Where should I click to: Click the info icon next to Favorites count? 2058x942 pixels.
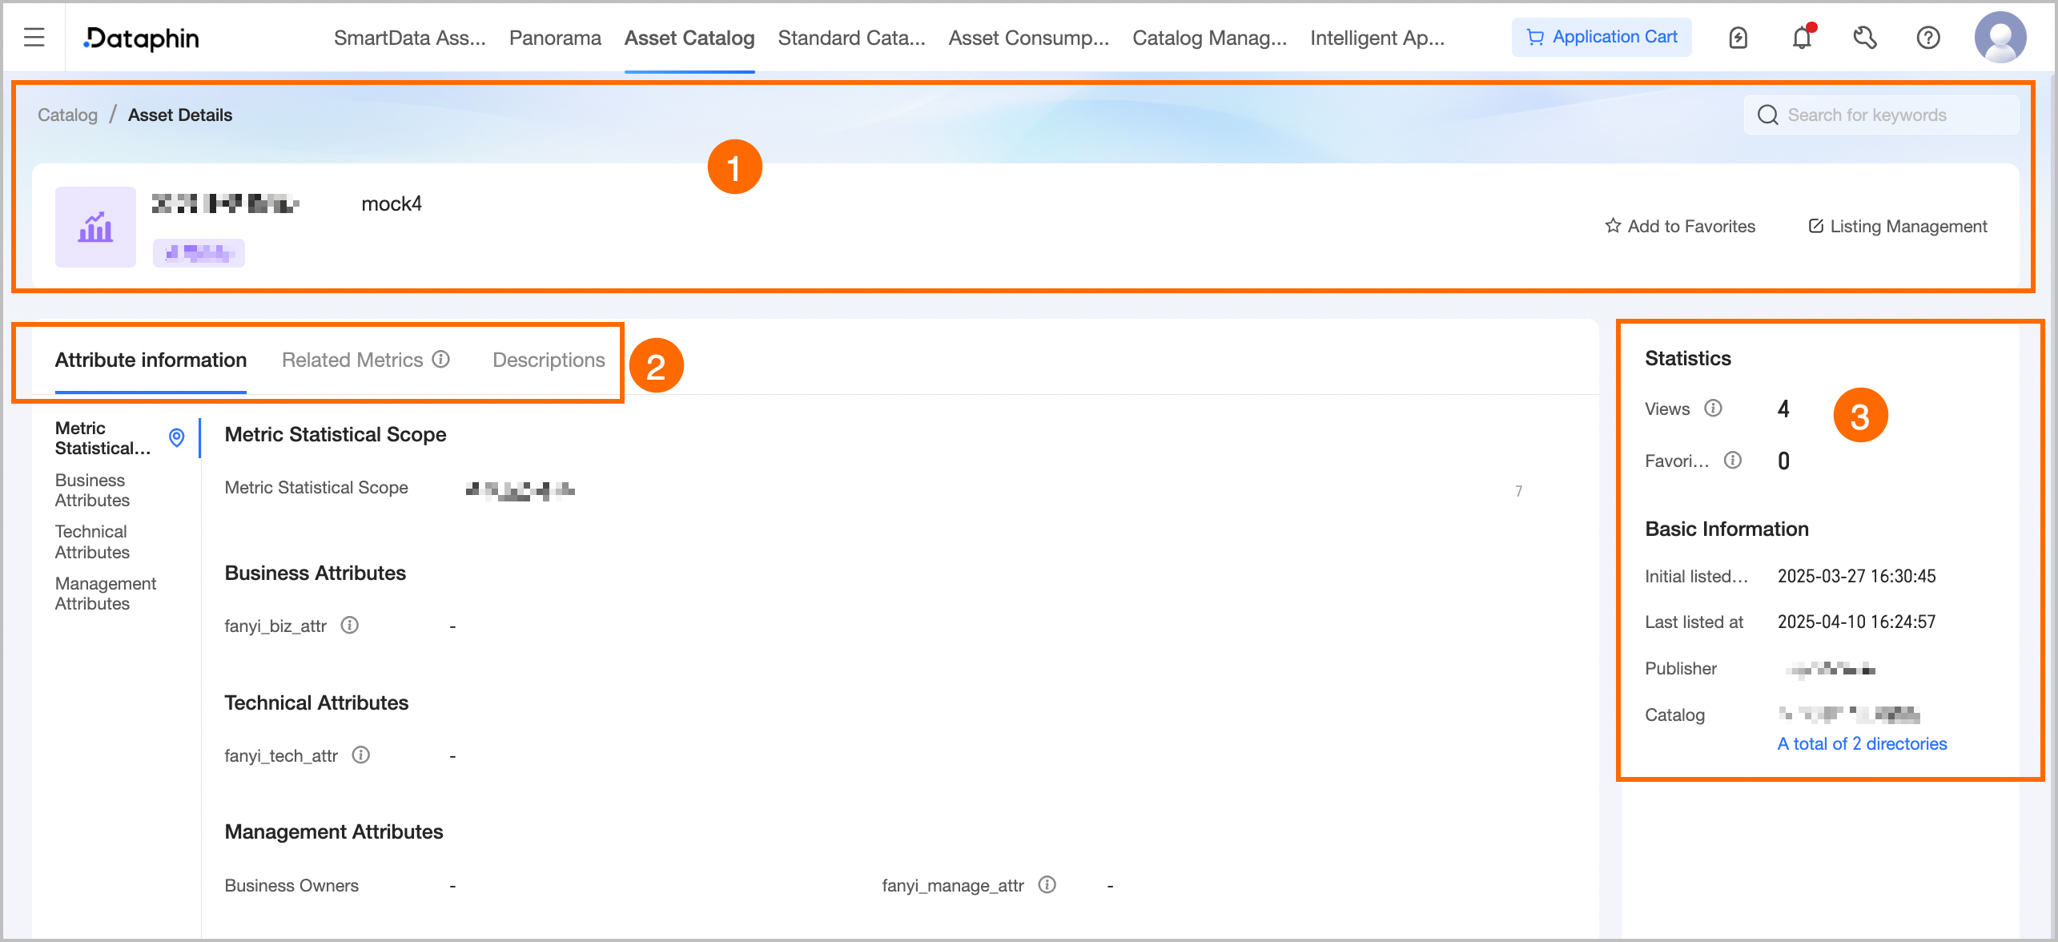(1732, 460)
